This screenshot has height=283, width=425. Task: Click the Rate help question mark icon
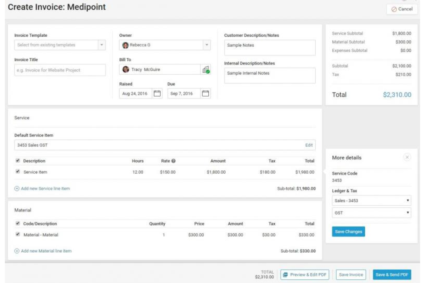[173, 161]
